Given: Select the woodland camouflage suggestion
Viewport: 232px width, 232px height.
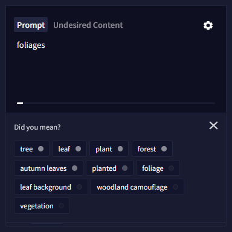Looking at the screenshot, I should click(x=137, y=187).
